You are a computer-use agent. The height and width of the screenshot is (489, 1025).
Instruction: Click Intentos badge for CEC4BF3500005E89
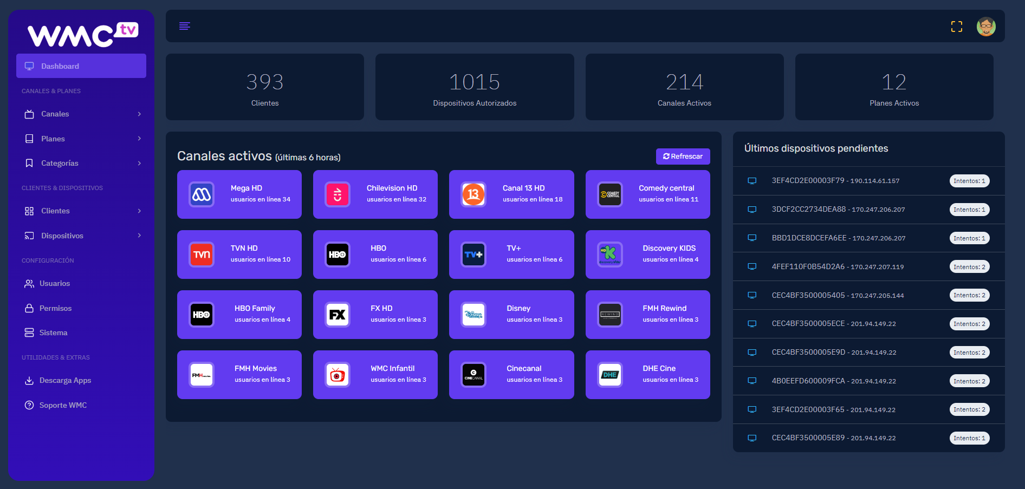[969, 438]
